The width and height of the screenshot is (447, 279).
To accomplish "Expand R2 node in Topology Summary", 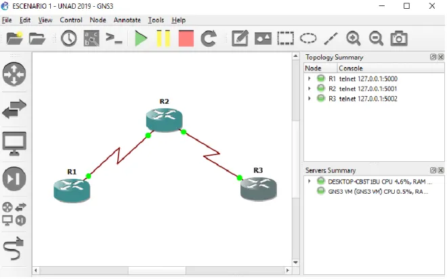I will [310, 88].
